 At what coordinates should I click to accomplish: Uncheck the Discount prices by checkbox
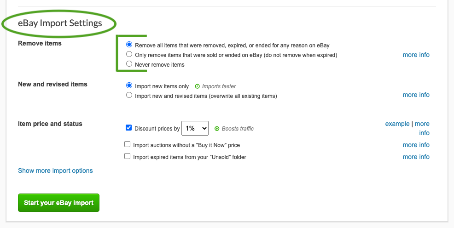128,128
